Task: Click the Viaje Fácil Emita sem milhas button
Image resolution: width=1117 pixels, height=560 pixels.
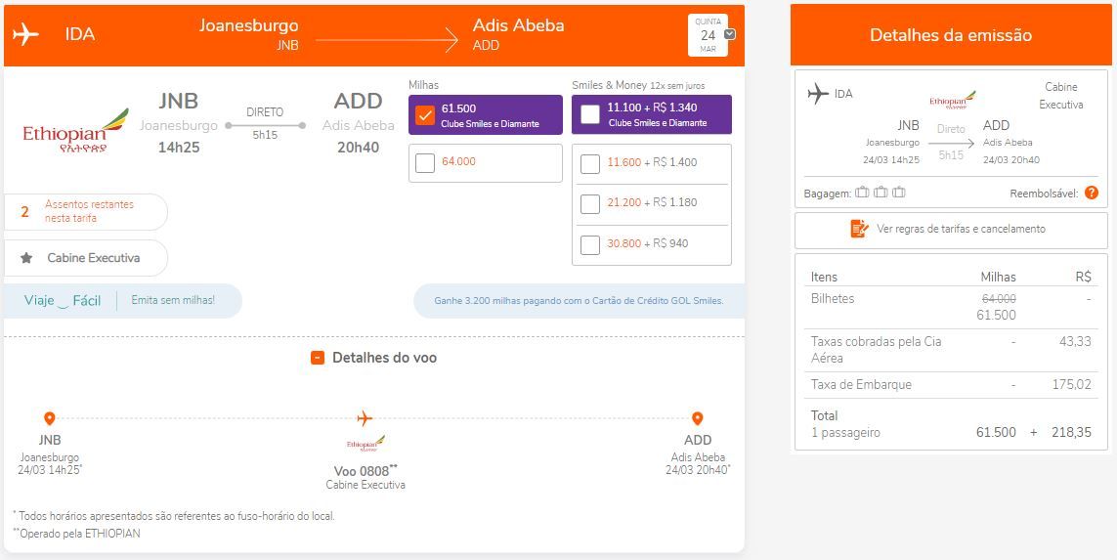Action: click(x=122, y=301)
